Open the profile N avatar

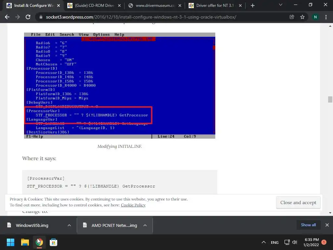(315, 17)
